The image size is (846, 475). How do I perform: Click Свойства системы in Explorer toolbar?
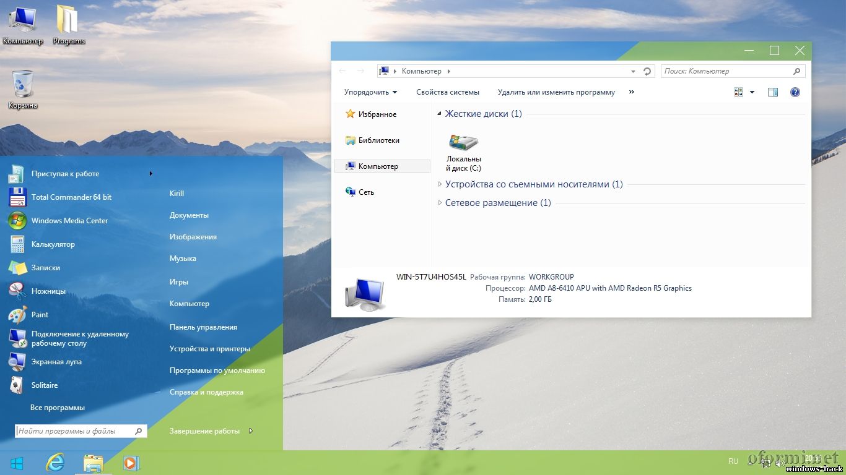click(448, 92)
